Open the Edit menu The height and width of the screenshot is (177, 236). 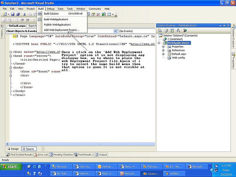coord(12,9)
